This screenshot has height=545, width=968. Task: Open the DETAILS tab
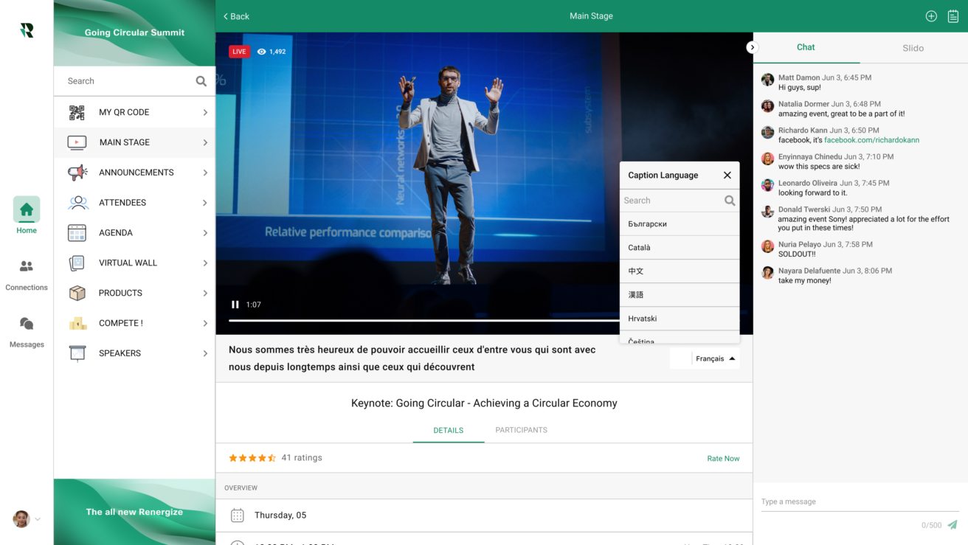(x=449, y=430)
